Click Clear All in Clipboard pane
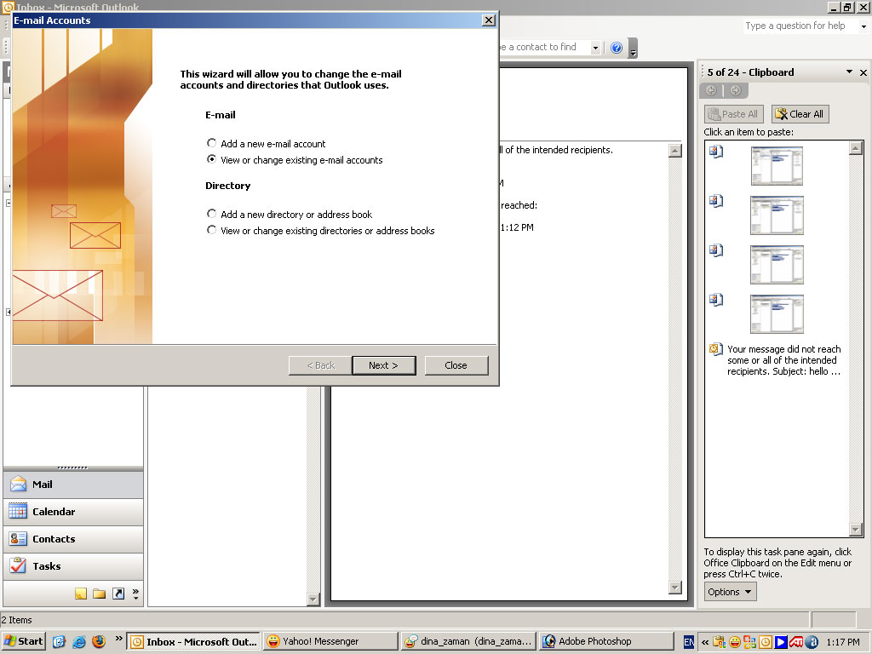Image resolution: width=872 pixels, height=654 pixels. coord(800,114)
